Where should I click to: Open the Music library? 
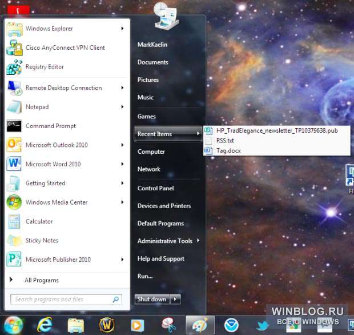click(x=146, y=97)
